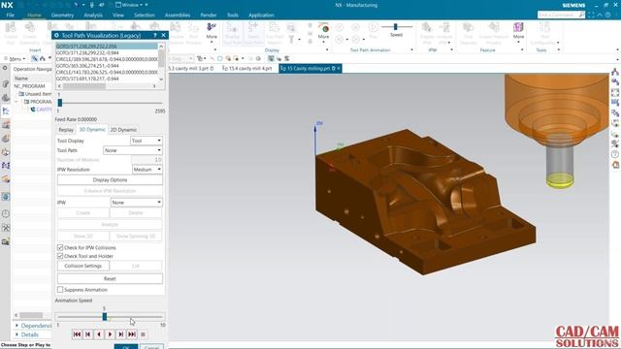Click the step backward playback button
The image size is (621, 349).
tap(99, 334)
